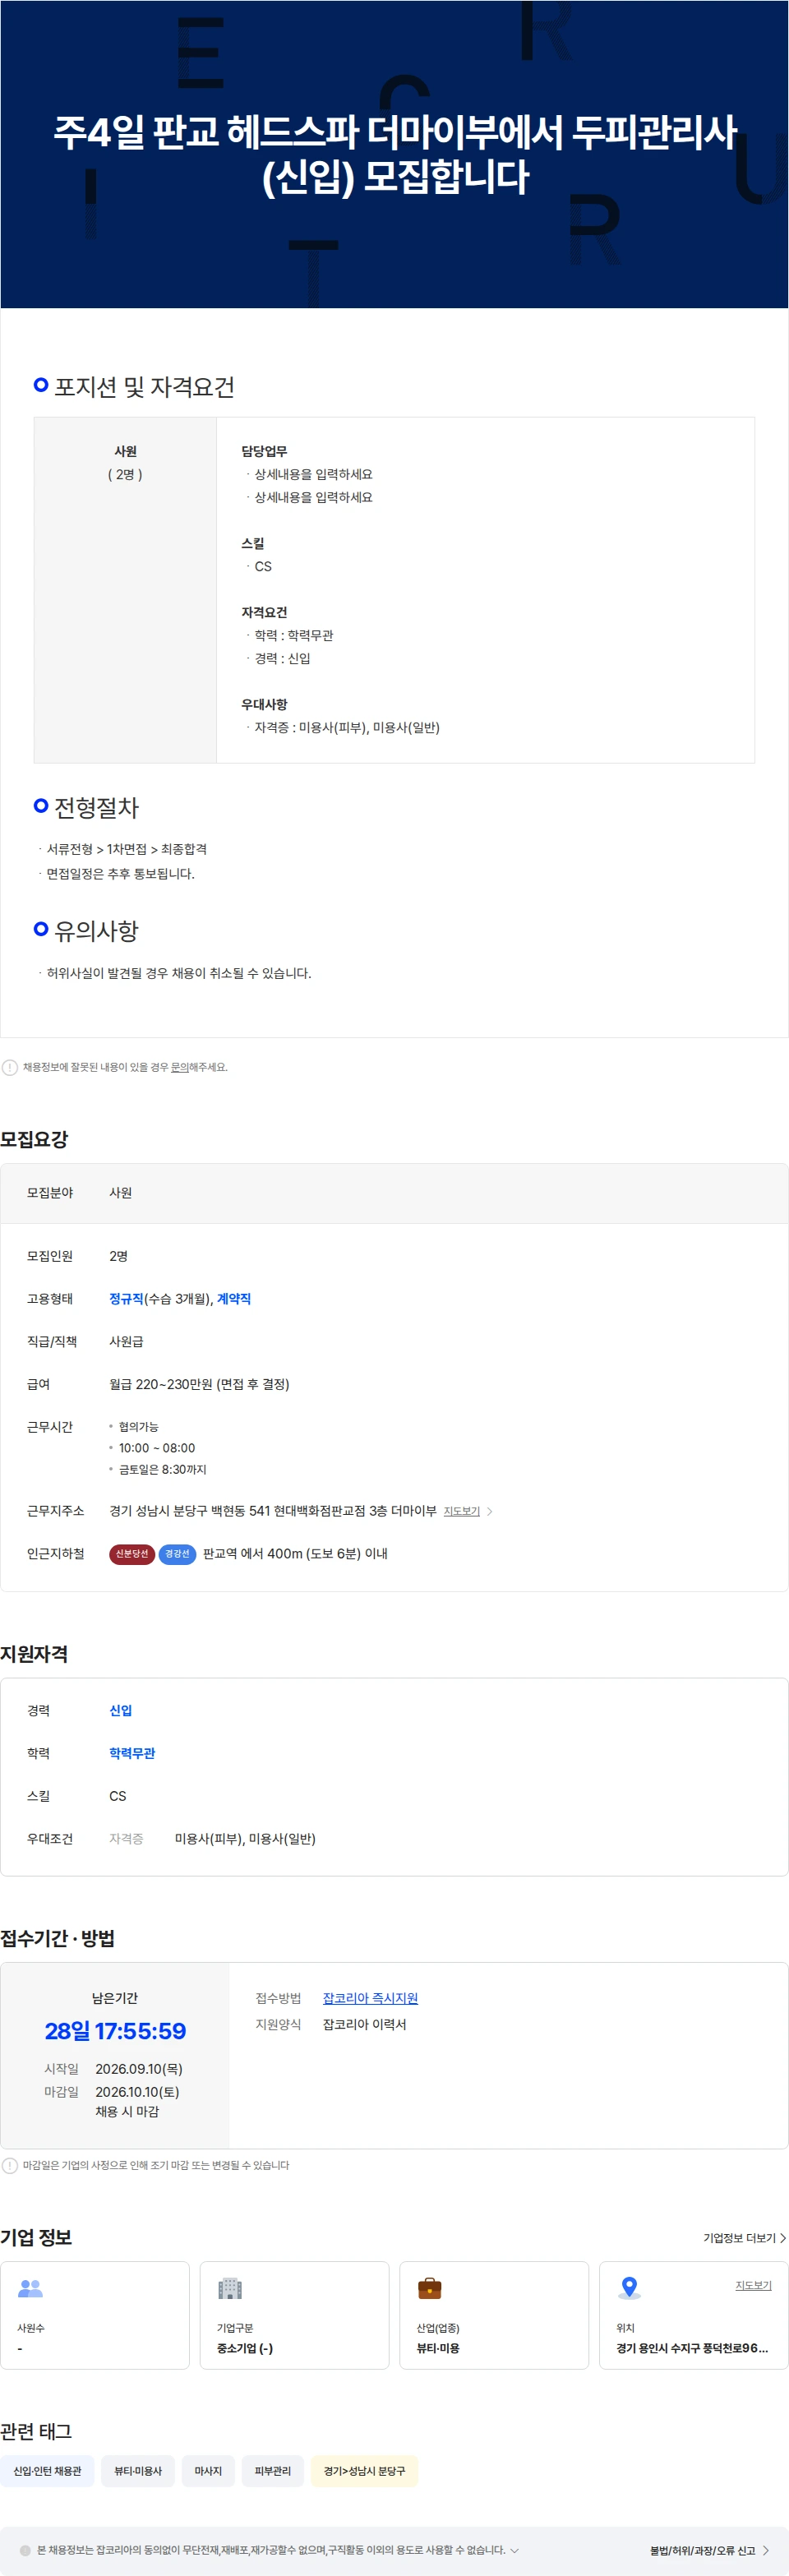This screenshot has height=2576, width=789.
Task: Click the work hours 10:00 ~ 08:00
Action: (x=157, y=1448)
